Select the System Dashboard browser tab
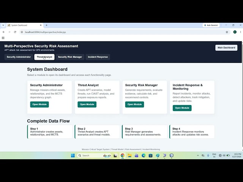243x182 pixels. [x=25, y=25]
